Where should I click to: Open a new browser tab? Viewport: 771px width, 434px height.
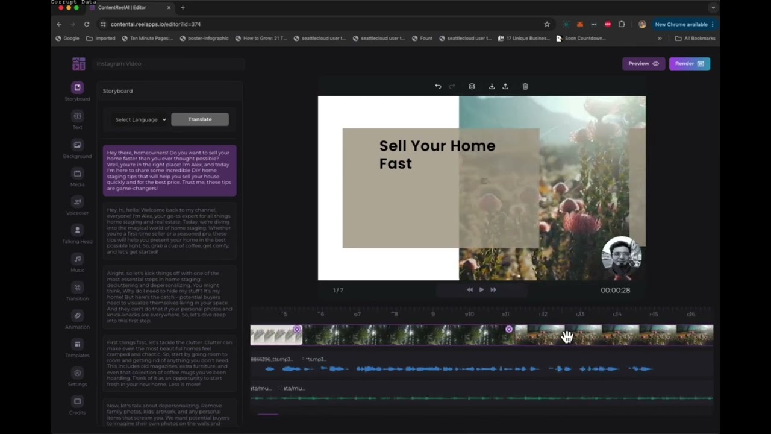point(183,8)
